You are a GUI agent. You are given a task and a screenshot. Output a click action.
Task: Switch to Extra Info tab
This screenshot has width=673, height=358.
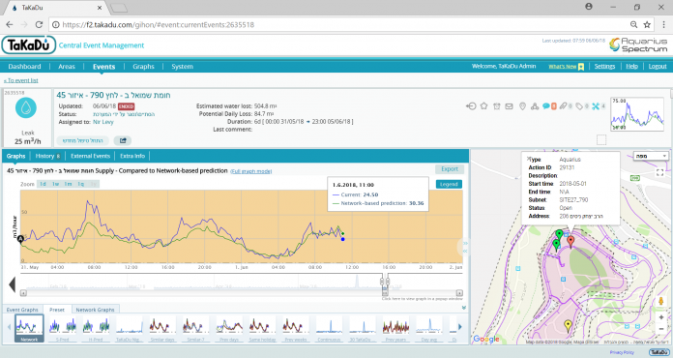coord(132,156)
